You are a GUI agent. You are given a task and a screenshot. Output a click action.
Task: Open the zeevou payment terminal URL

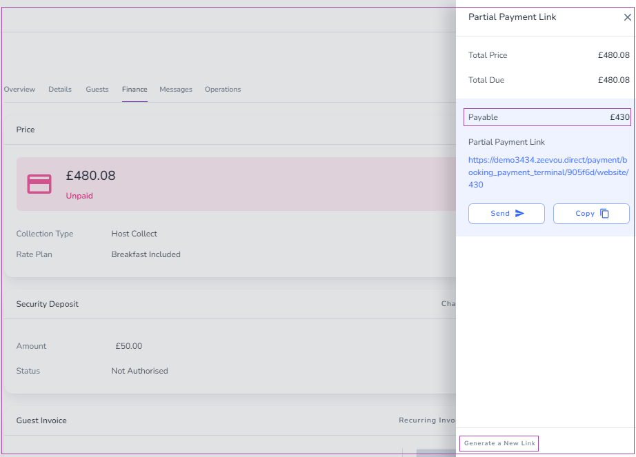548,172
